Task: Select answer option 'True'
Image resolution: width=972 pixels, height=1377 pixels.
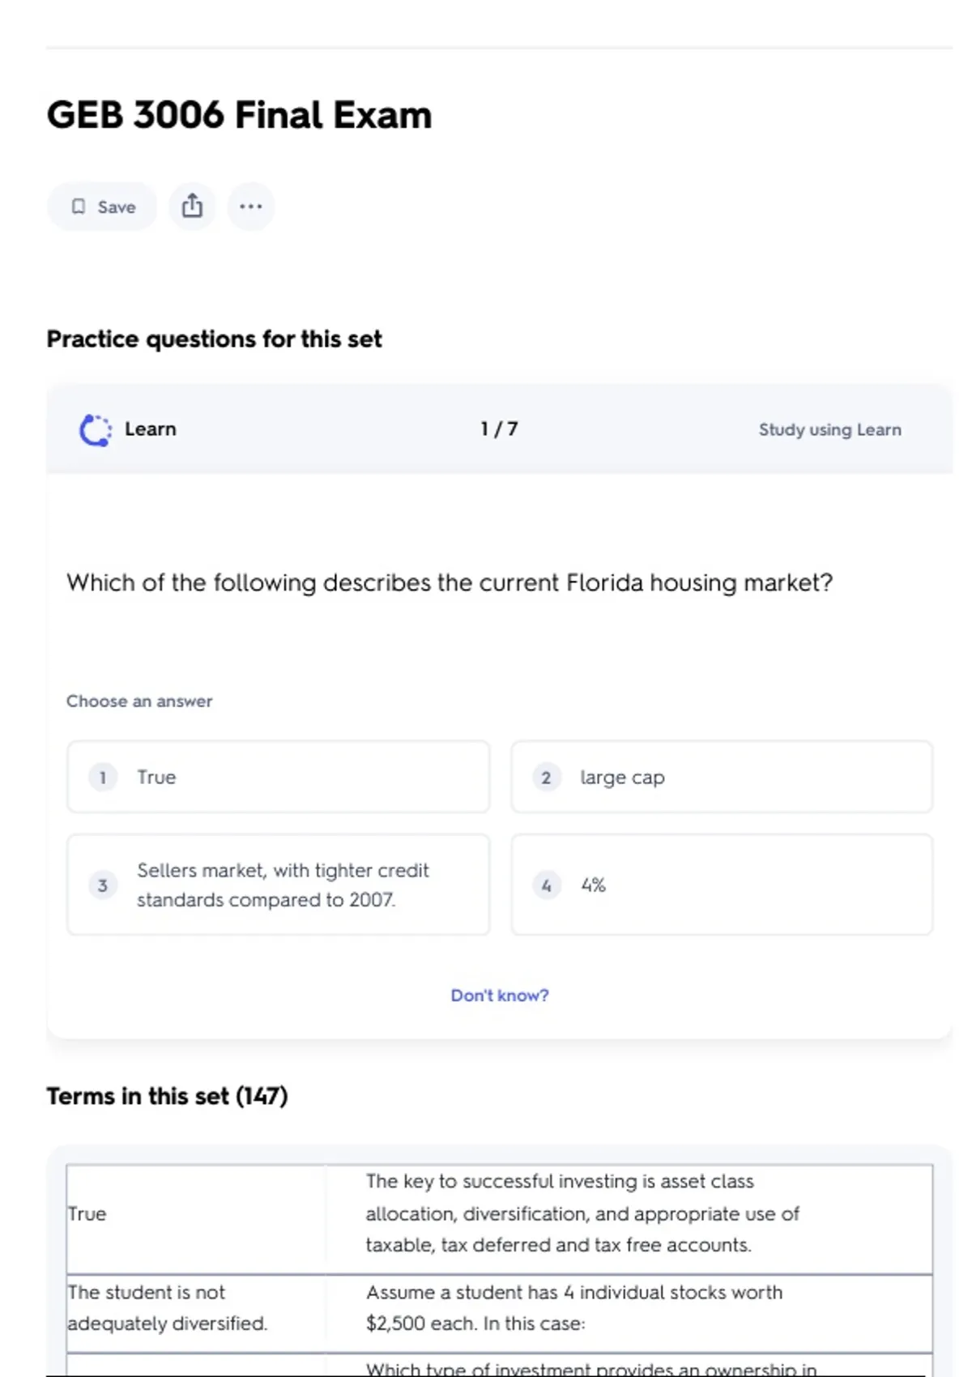Action: 278,777
